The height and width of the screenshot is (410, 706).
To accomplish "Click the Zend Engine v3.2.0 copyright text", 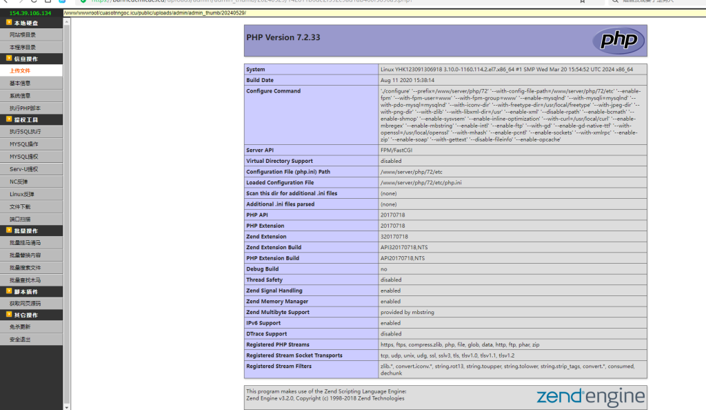I will click(x=325, y=398).
